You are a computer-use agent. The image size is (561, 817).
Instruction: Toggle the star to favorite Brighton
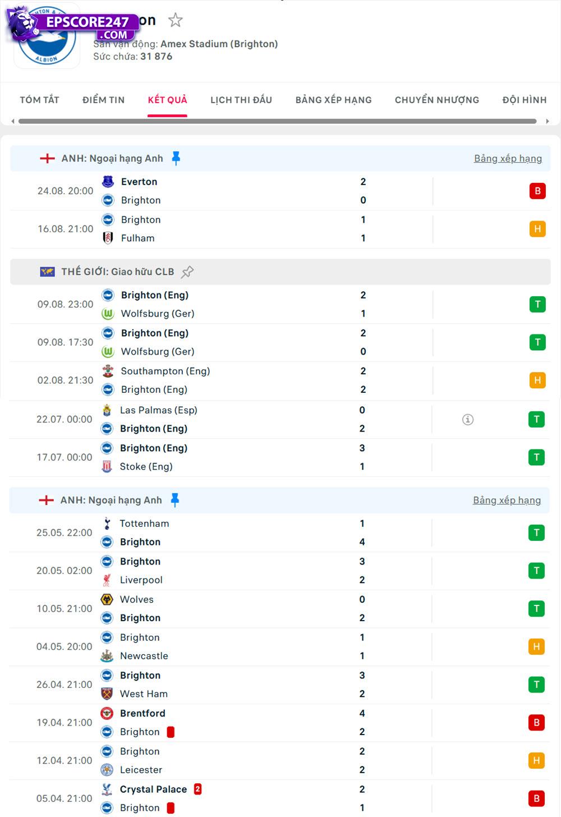coord(176,20)
